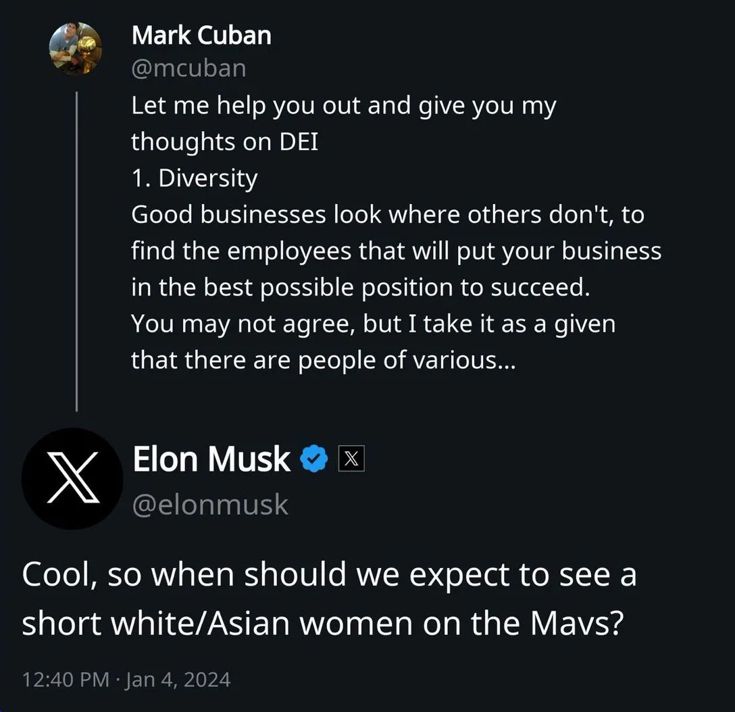Screen dimensions: 735x712
Task: Click the Jan 4, 2024 date
Action: click(x=177, y=679)
